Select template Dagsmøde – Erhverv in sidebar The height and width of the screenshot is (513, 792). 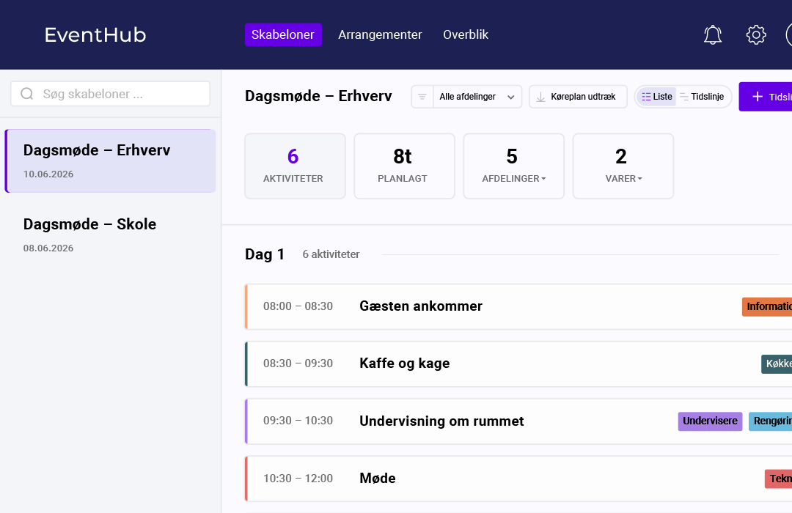pyautogui.click(x=110, y=161)
